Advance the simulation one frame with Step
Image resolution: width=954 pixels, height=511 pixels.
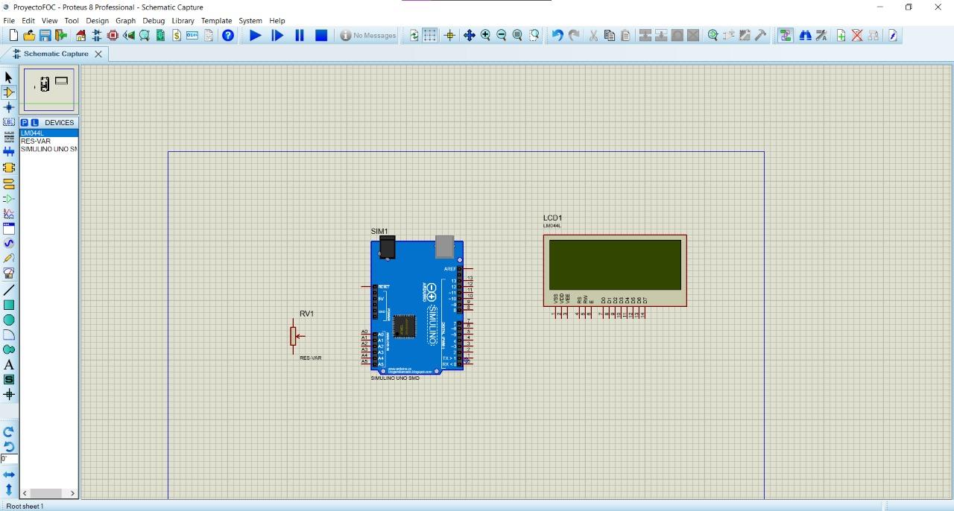(x=278, y=35)
